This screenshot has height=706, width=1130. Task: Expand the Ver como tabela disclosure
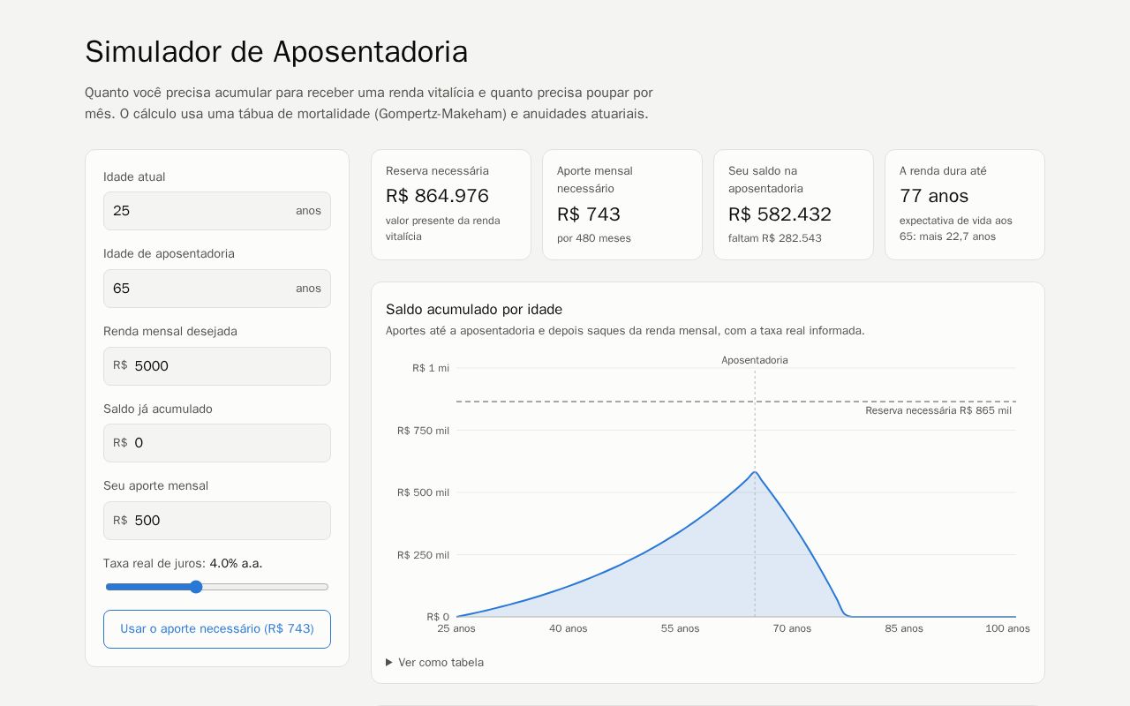(x=434, y=663)
